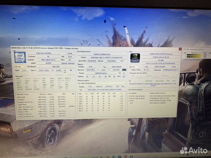The width and height of the screenshot is (211, 158).
Task: Click the PCIe v3.0 x4 bus field
Action: click(161, 63)
